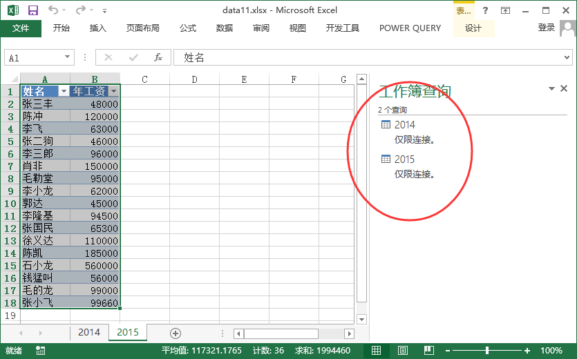Screen dimensions: 577x359
Task: Click the Insert Function fx icon
Action: pyautogui.click(x=158, y=57)
